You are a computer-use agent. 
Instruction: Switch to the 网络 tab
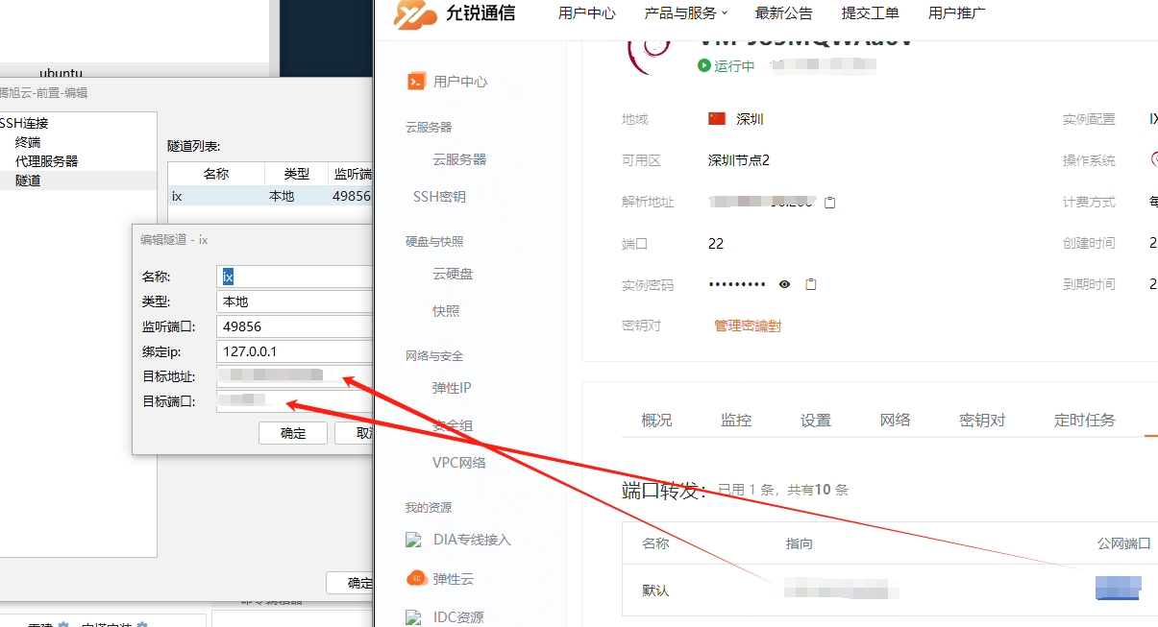pos(895,420)
